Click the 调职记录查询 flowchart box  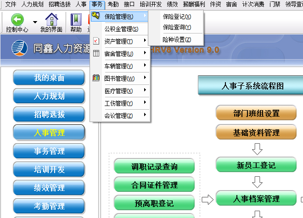coord(154,167)
